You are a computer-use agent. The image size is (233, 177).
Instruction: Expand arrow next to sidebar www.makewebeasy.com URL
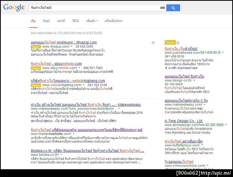205,105
